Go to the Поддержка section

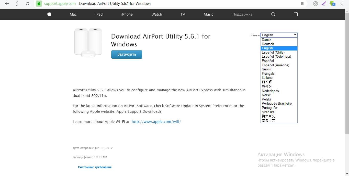click(242, 14)
